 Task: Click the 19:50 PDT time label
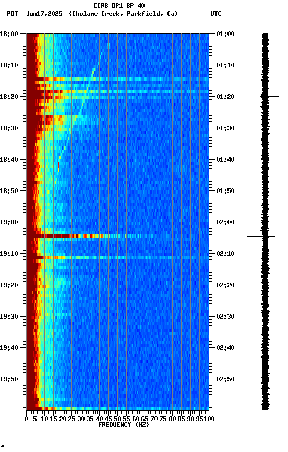point(9,380)
